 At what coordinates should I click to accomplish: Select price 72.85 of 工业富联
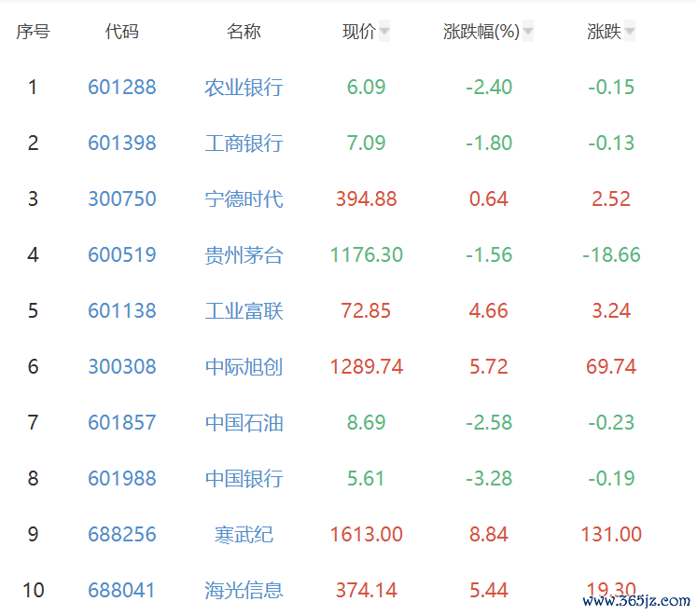click(x=366, y=311)
